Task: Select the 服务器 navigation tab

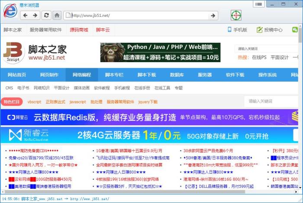Action: tap(205, 75)
